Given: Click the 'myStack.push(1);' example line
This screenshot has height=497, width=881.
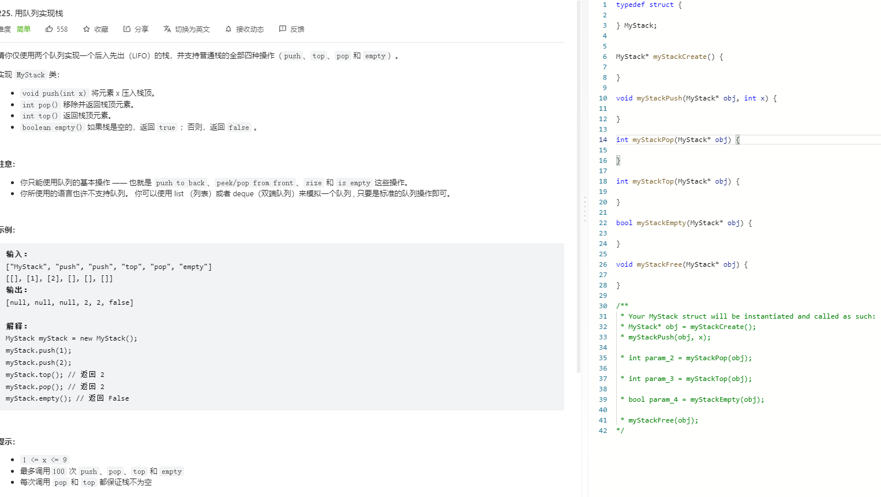Looking at the screenshot, I should pyautogui.click(x=39, y=350).
